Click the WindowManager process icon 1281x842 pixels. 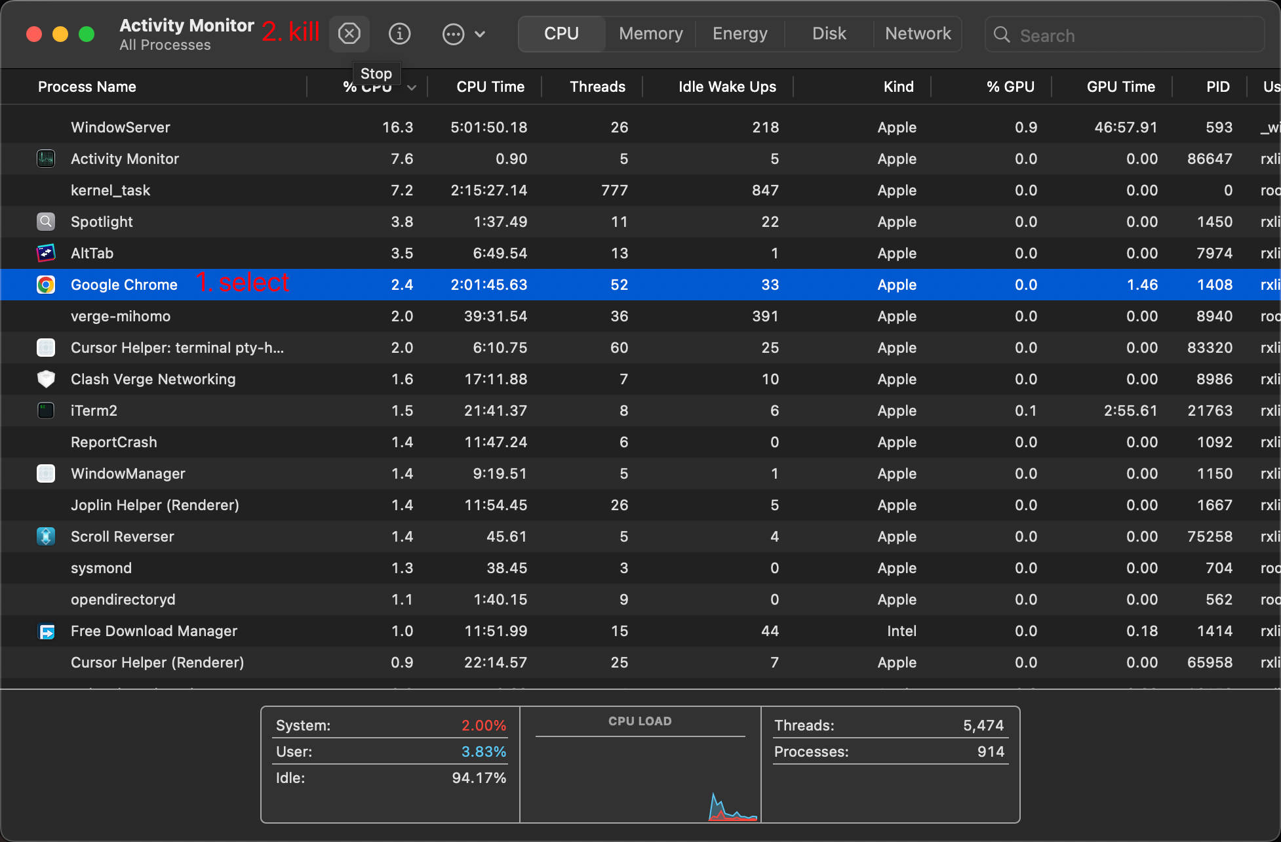(46, 473)
